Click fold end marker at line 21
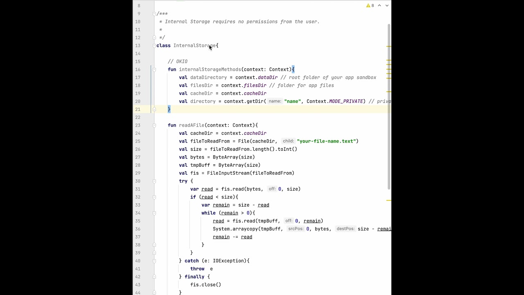The width and height of the screenshot is (524, 295). [x=154, y=109]
